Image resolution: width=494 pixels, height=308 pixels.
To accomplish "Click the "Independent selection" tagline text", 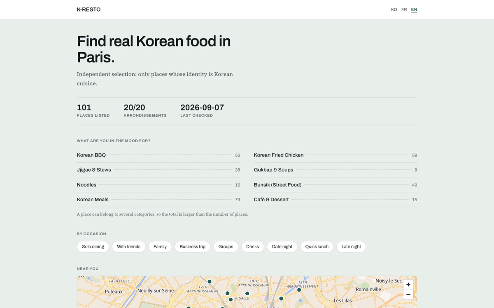I will point(155,78).
